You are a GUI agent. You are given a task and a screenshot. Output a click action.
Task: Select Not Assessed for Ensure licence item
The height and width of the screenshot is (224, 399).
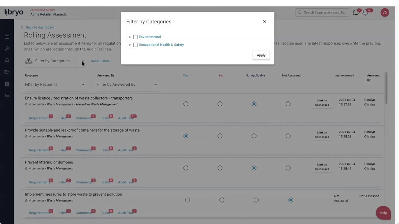(288, 104)
